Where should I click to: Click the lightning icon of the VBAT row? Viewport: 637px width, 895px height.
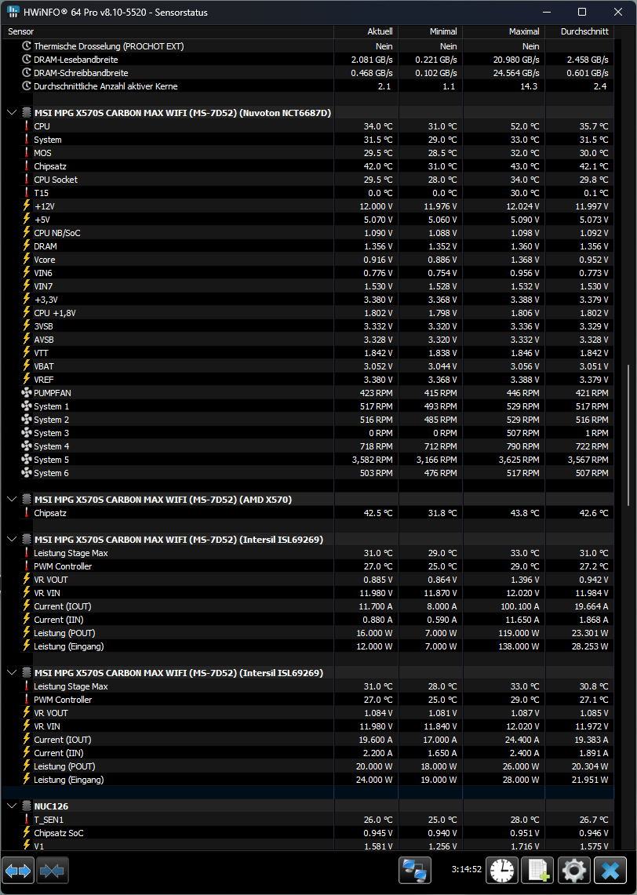(26, 366)
